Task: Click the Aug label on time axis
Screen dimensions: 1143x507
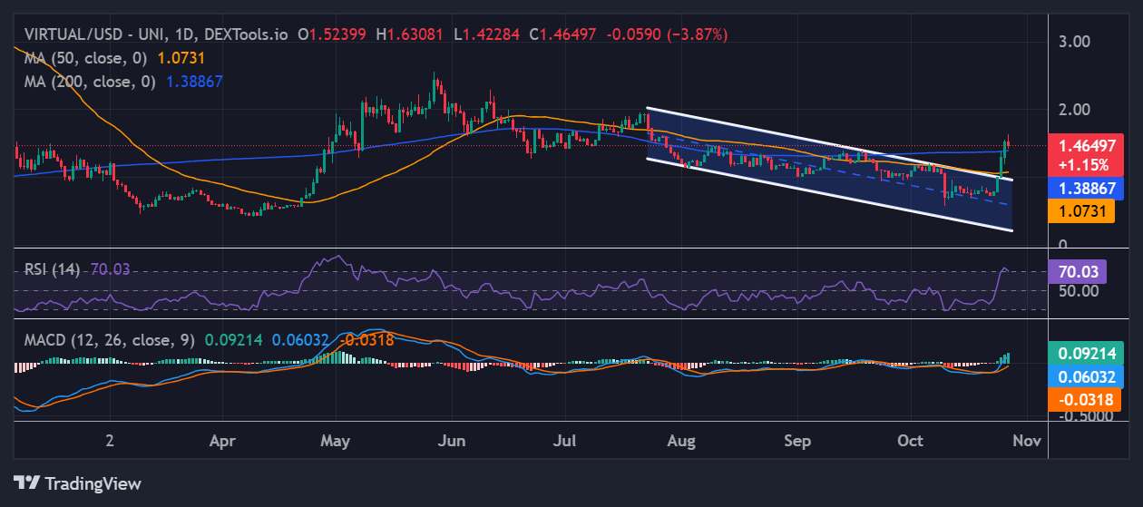Action: 680,441
